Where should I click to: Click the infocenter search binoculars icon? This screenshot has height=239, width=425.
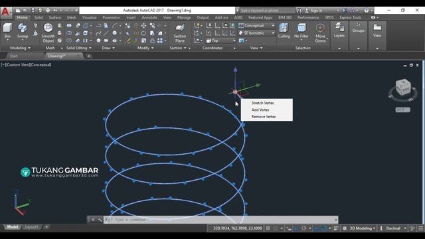pos(299,11)
